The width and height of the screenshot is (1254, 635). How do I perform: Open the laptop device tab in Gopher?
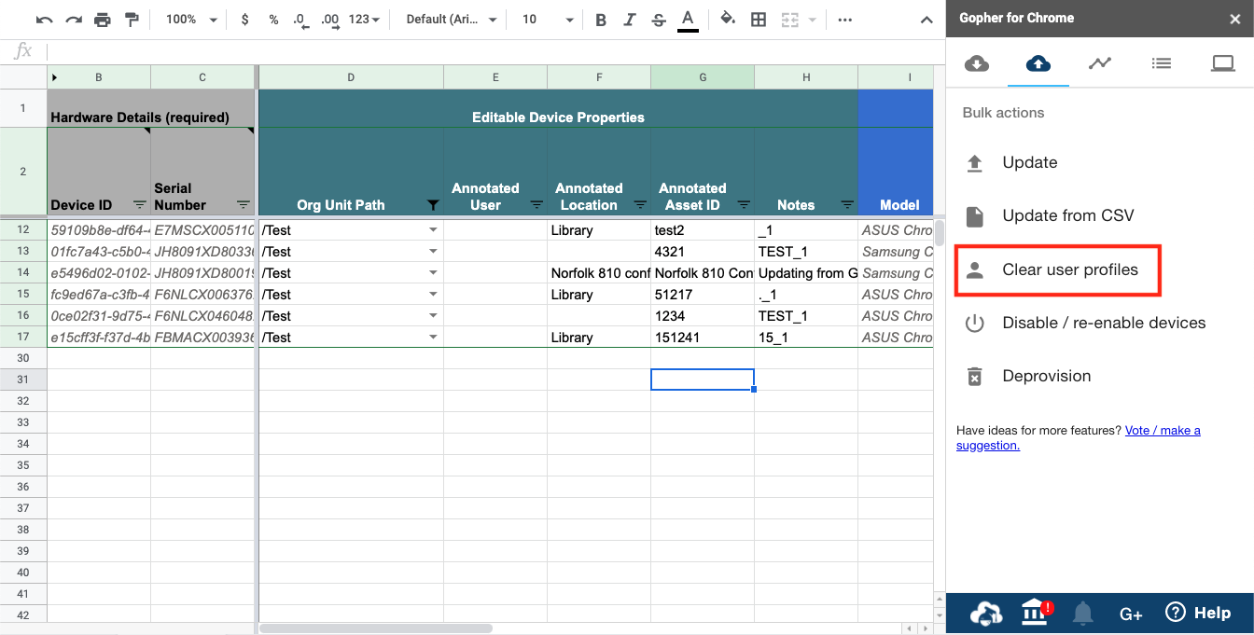tap(1222, 63)
